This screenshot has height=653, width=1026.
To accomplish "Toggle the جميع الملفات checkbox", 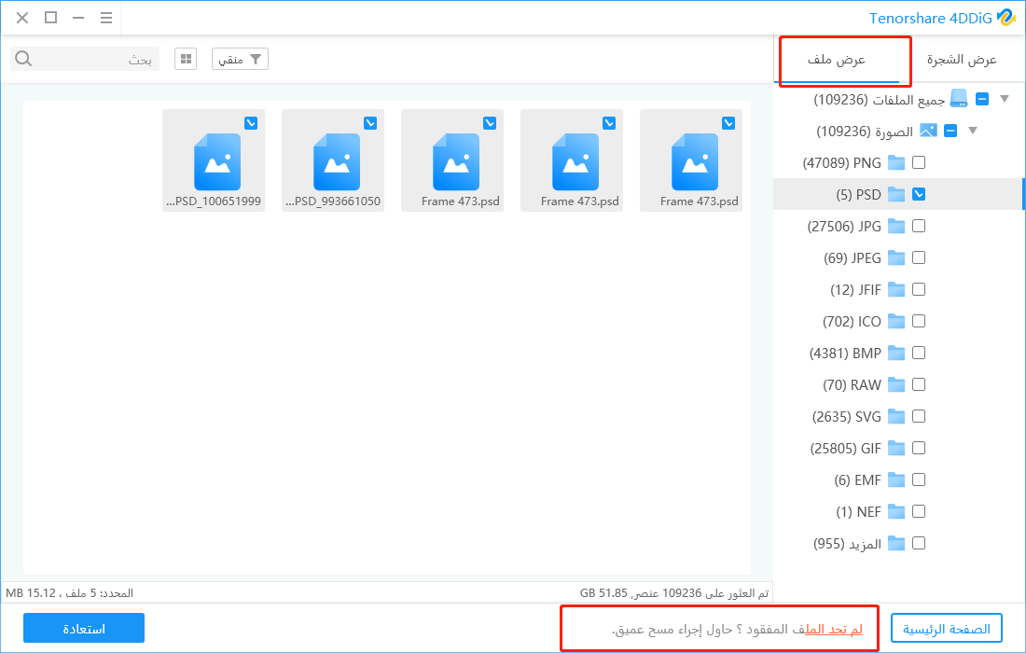I will 982,99.
